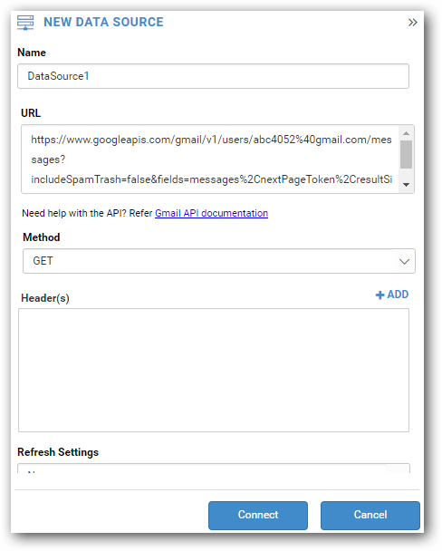This screenshot has width=442, height=551.
Task: Open the Gmail API documentation link
Action: click(x=211, y=213)
